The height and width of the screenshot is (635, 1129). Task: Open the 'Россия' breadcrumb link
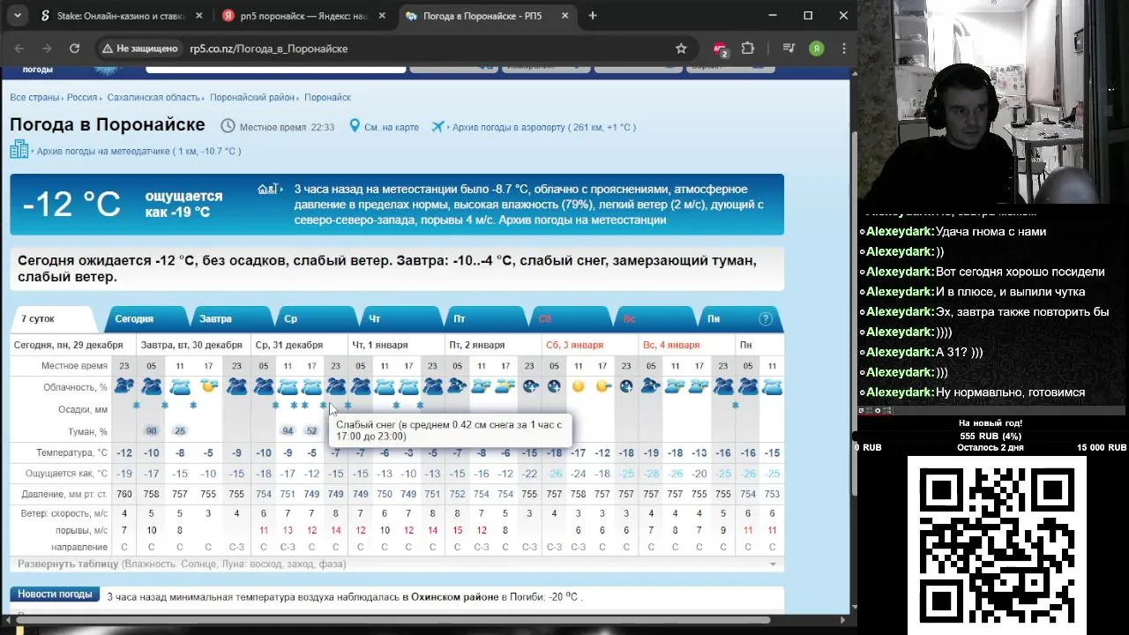(x=82, y=97)
